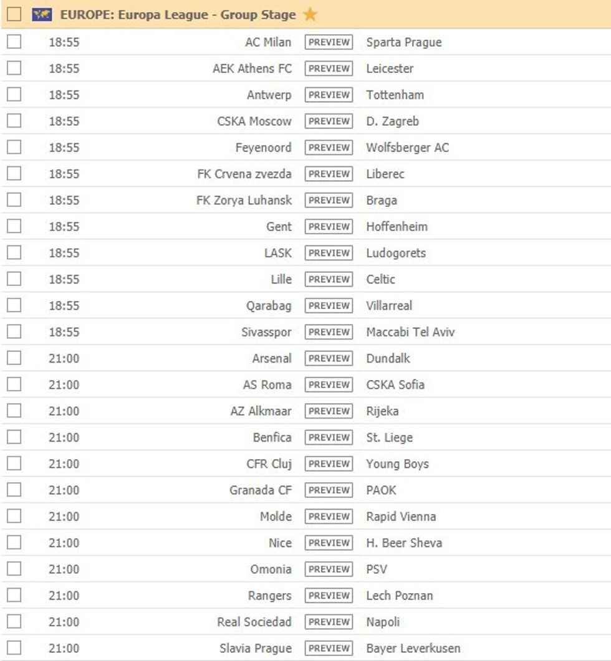Image resolution: width=611 pixels, height=661 pixels.
Task: Open preview for Molde vs Rapid Vienna
Action: 329,516
